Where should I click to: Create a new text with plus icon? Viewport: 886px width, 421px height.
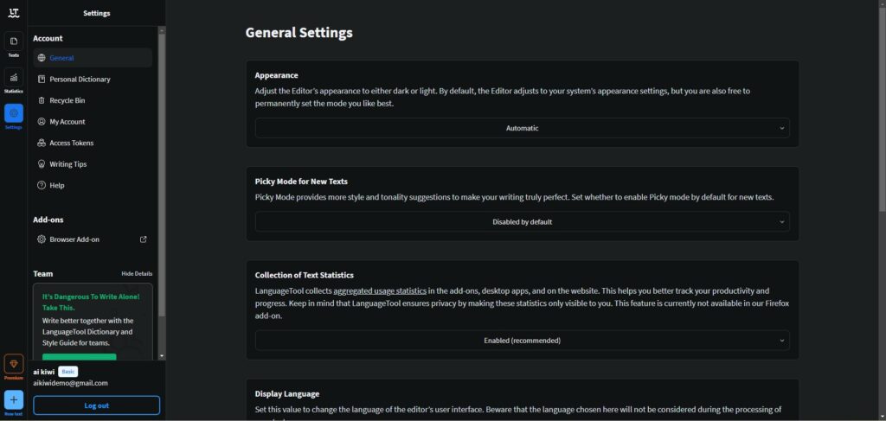(x=14, y=400)
